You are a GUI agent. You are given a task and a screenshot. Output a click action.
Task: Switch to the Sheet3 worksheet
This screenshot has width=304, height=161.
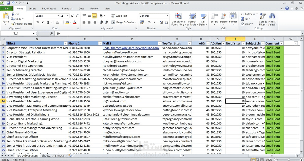(x=60, y=156)
